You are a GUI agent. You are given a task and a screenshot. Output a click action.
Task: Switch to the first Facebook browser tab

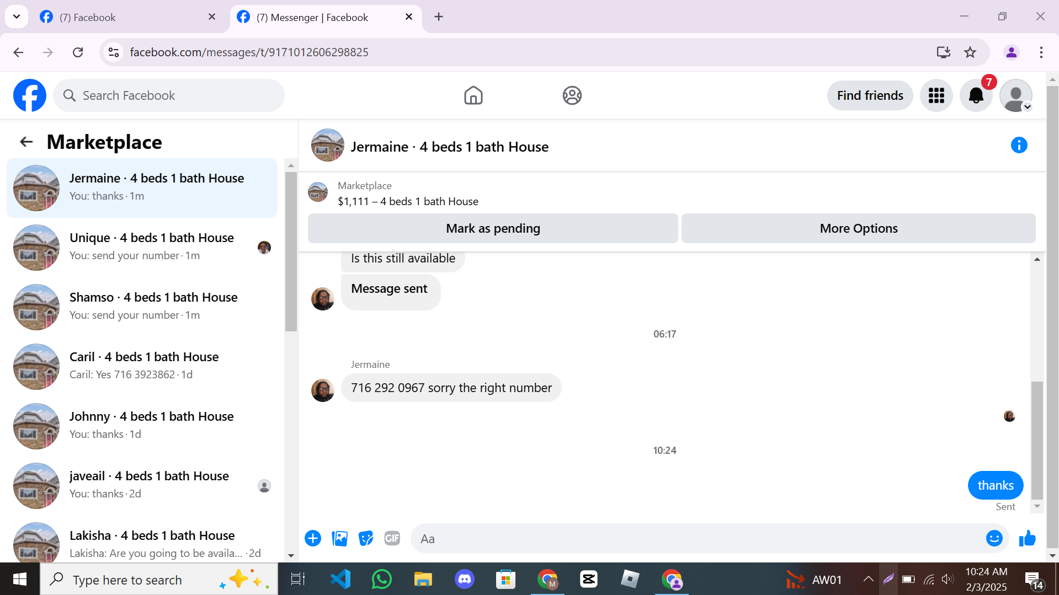[x=129, y=17]
